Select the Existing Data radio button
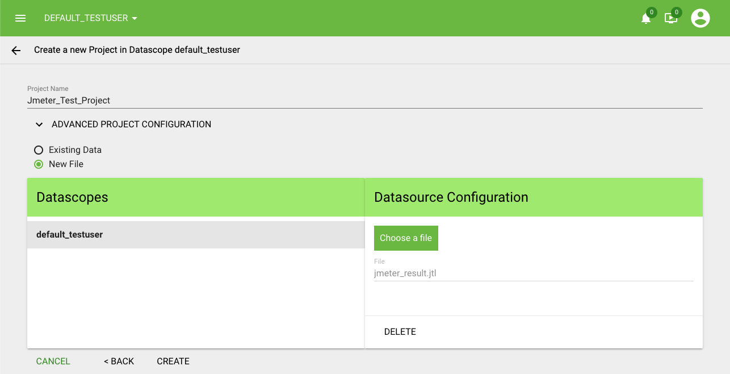The width and height of the screenshot is (730, 374). click(x=39, y=150)
